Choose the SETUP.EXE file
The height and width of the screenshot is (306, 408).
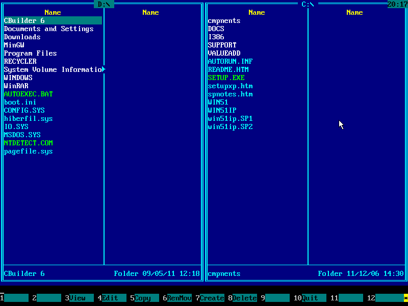click(226, 78)
